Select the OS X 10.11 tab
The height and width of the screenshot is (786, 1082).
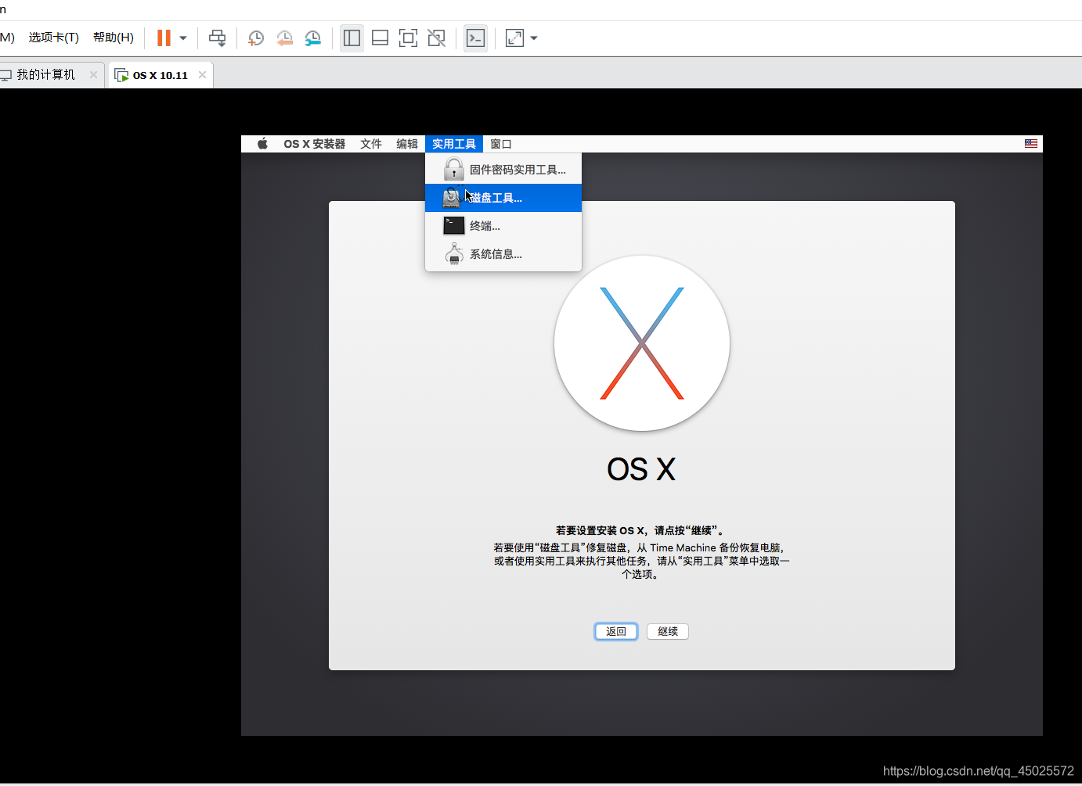160,75
